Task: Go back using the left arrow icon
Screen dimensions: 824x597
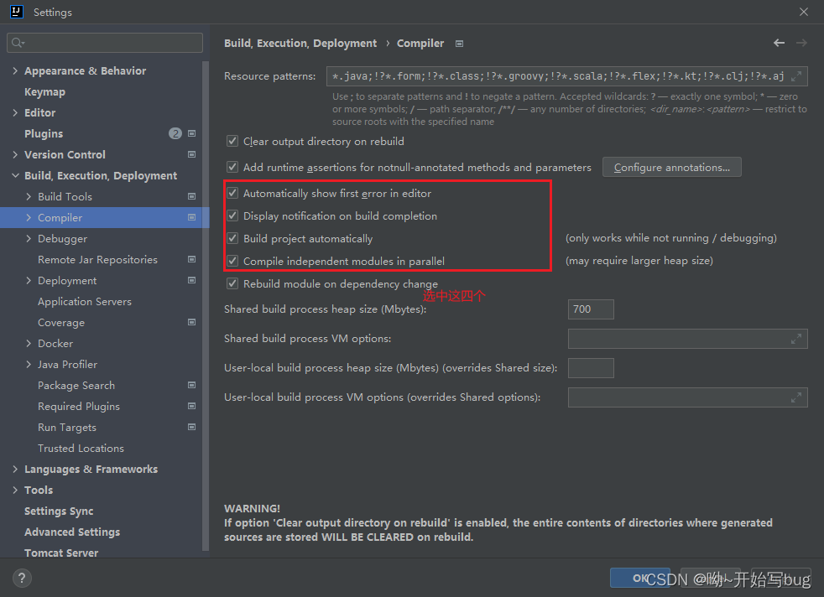Action: [x=779, y=43]
